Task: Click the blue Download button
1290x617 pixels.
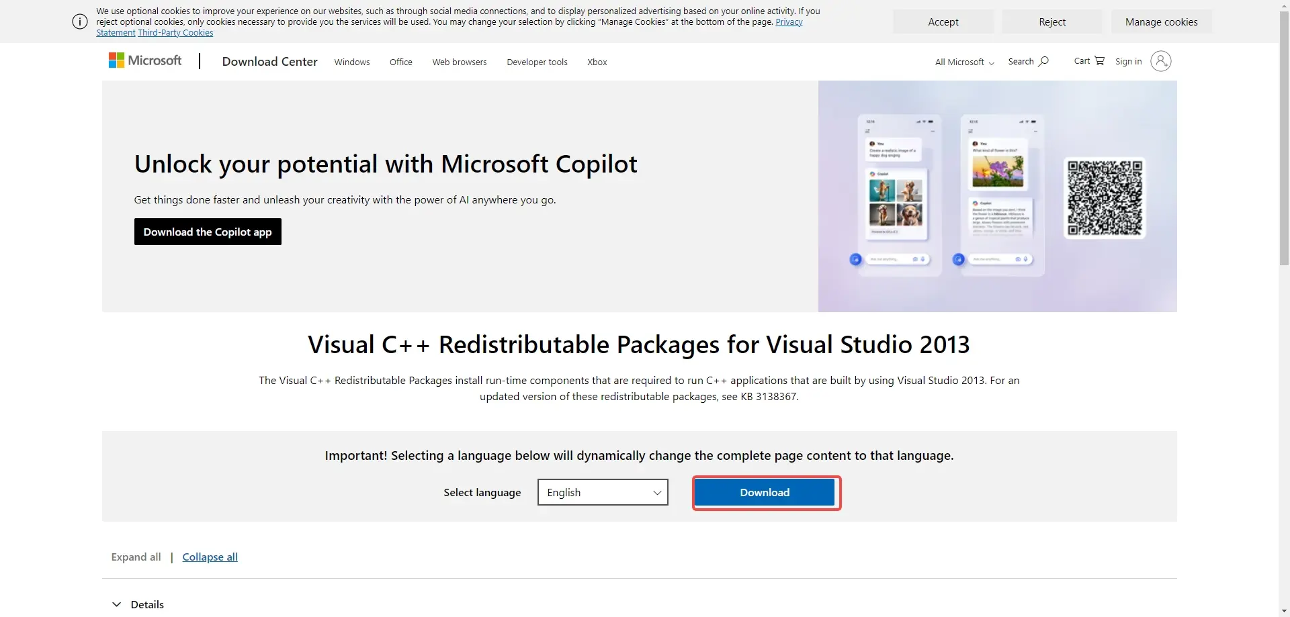Action: pyautogui.click(x=765, y=492)
